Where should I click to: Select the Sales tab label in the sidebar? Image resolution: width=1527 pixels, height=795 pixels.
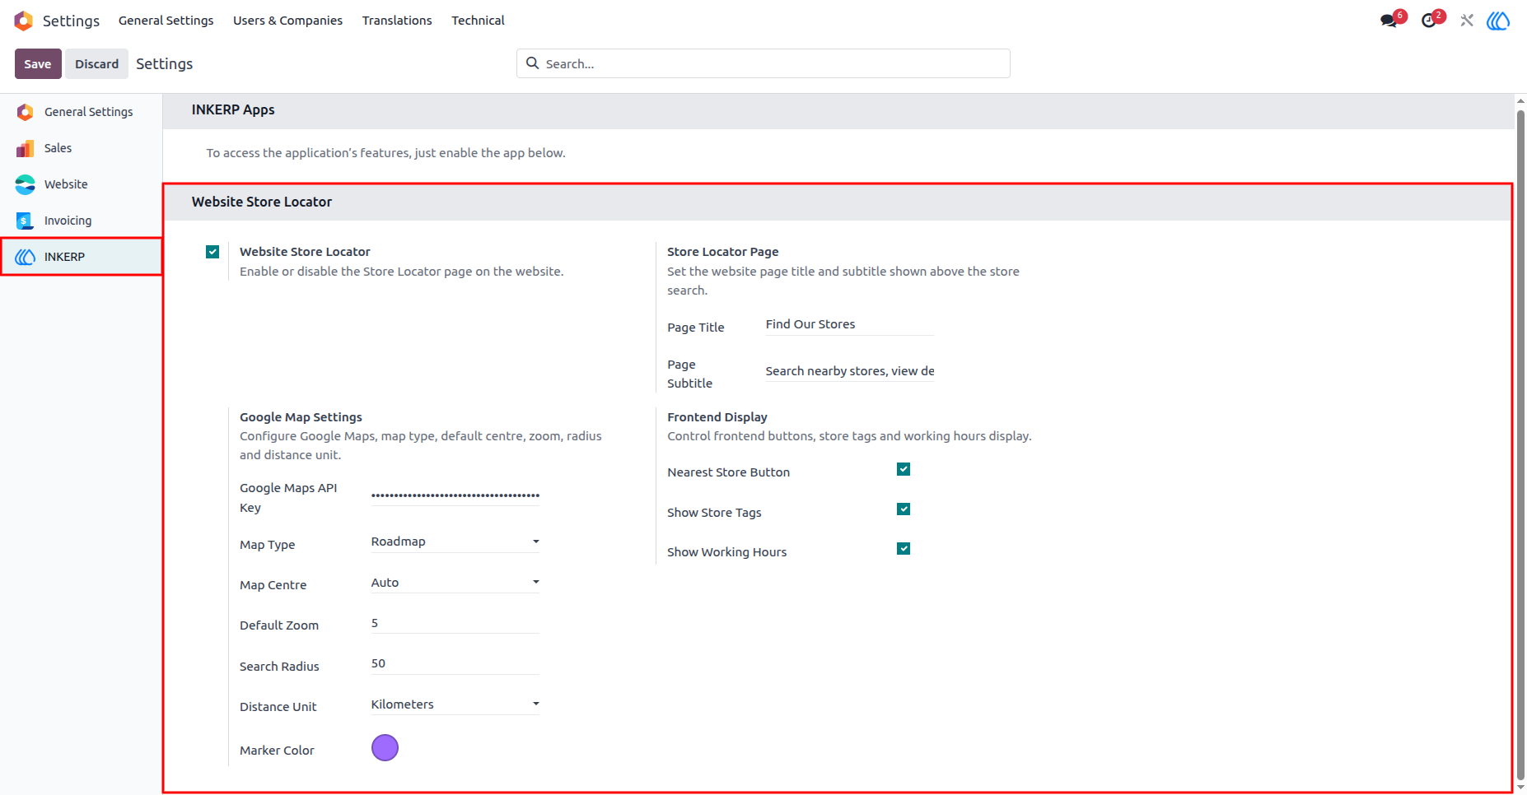point(58,148)
